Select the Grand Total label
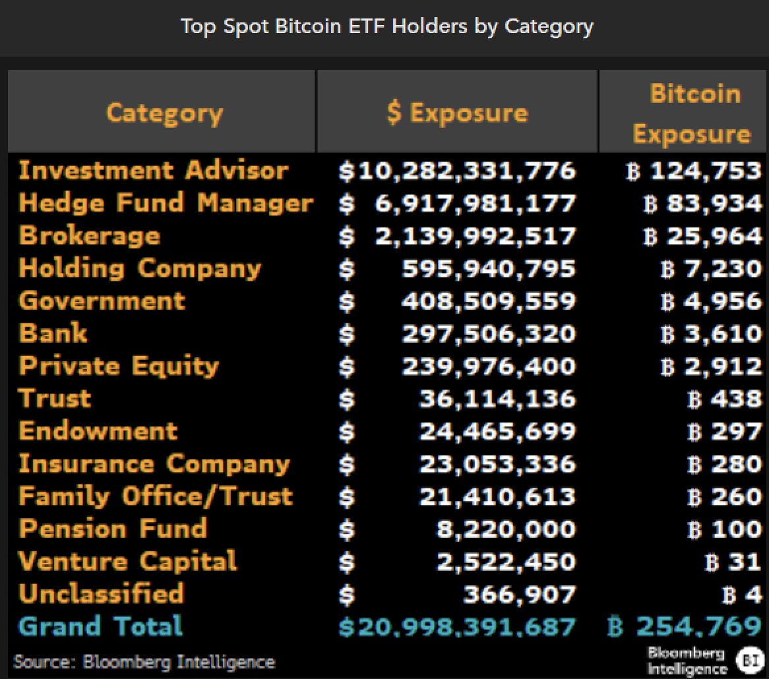 tap(100, 626)
